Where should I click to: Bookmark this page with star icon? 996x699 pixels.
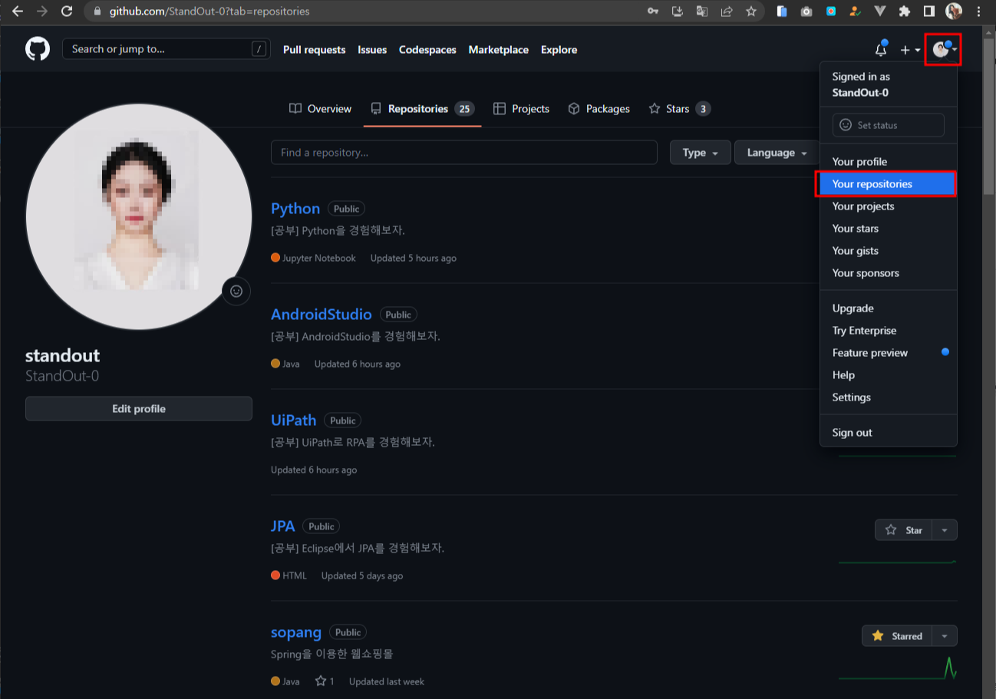[x=751, y=12]
